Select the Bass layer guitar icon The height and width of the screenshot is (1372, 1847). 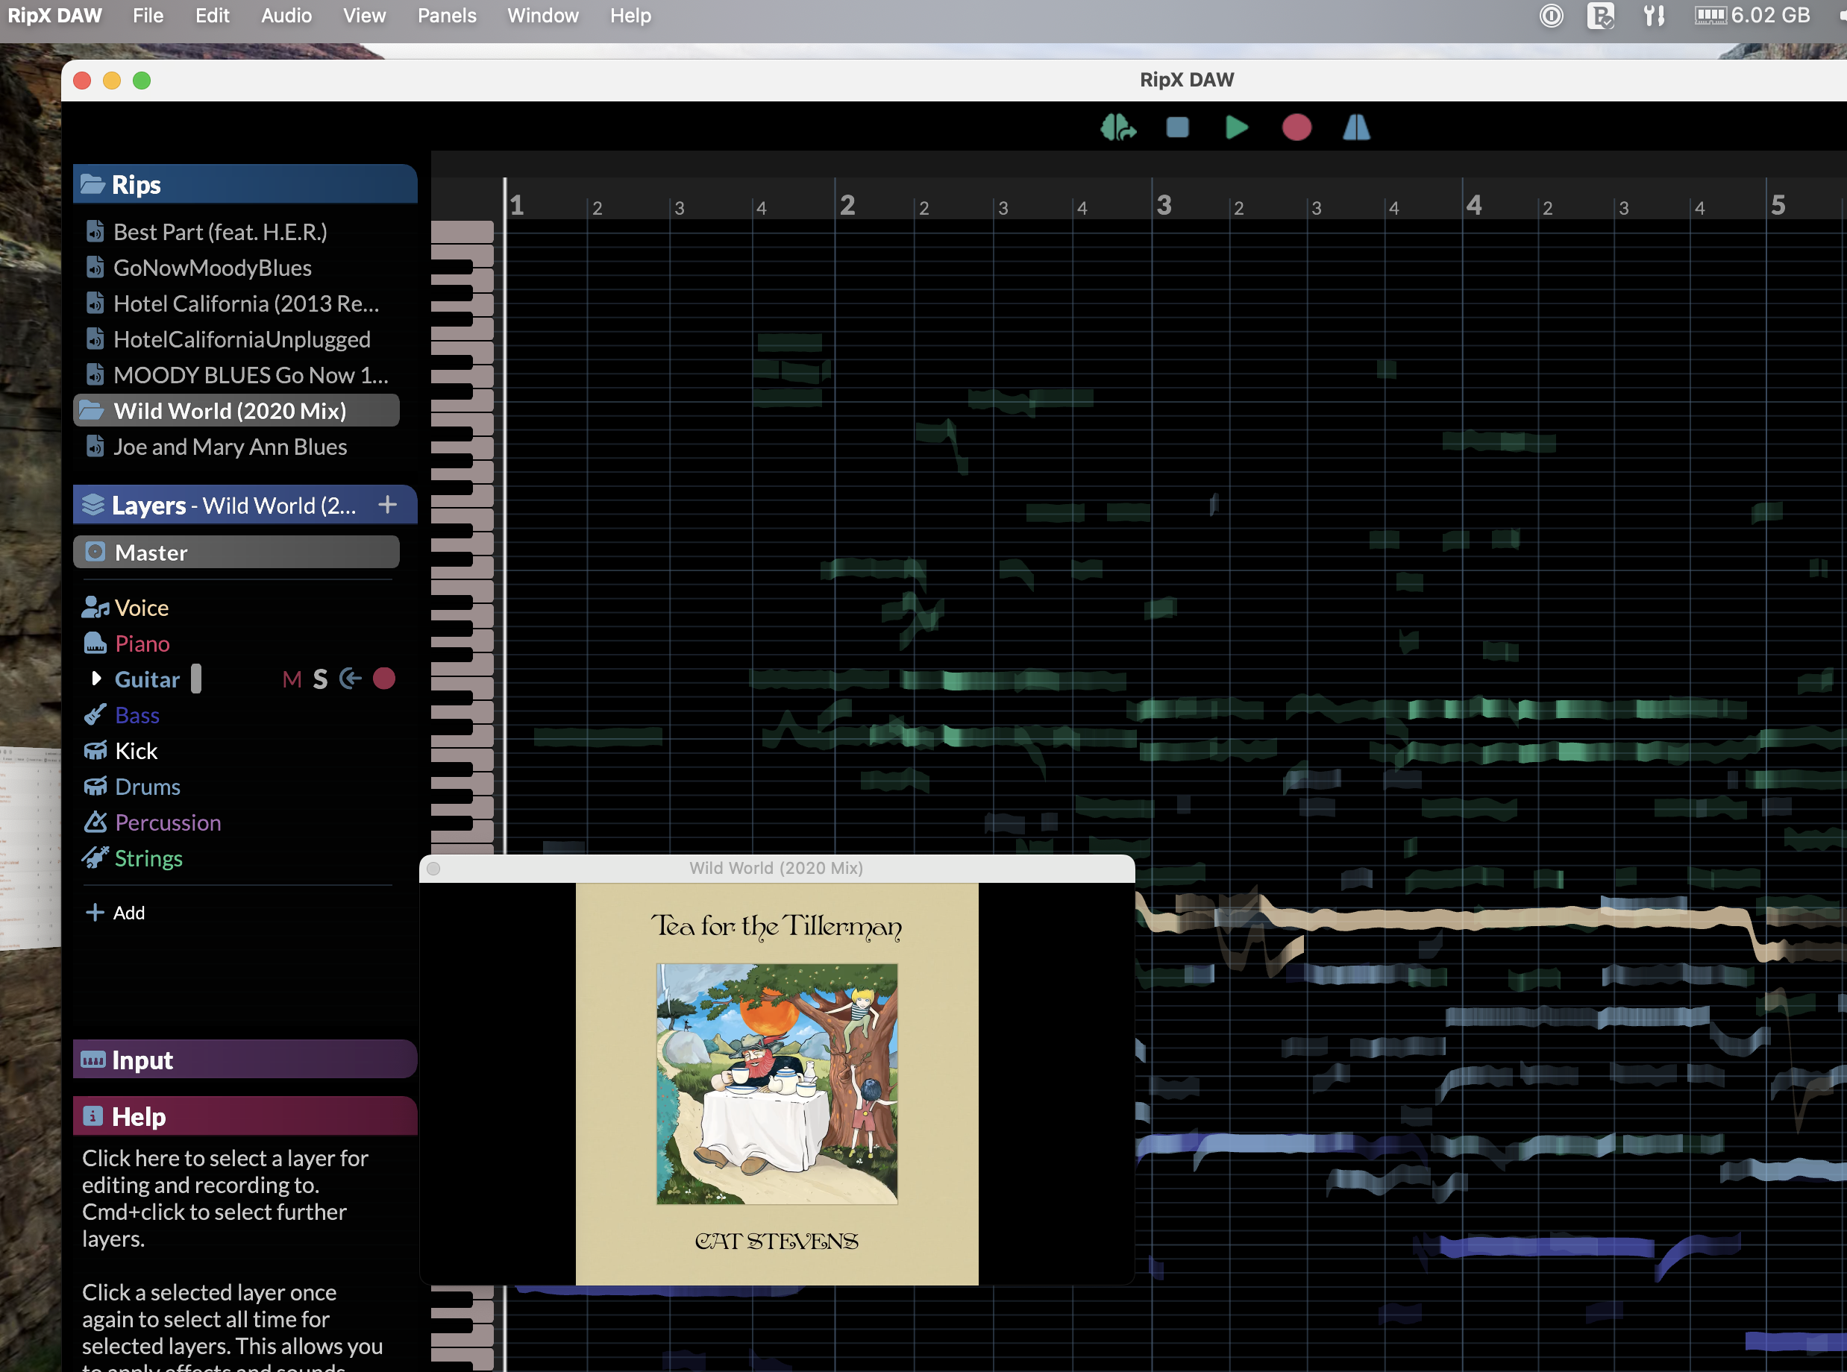coord(95,714)
